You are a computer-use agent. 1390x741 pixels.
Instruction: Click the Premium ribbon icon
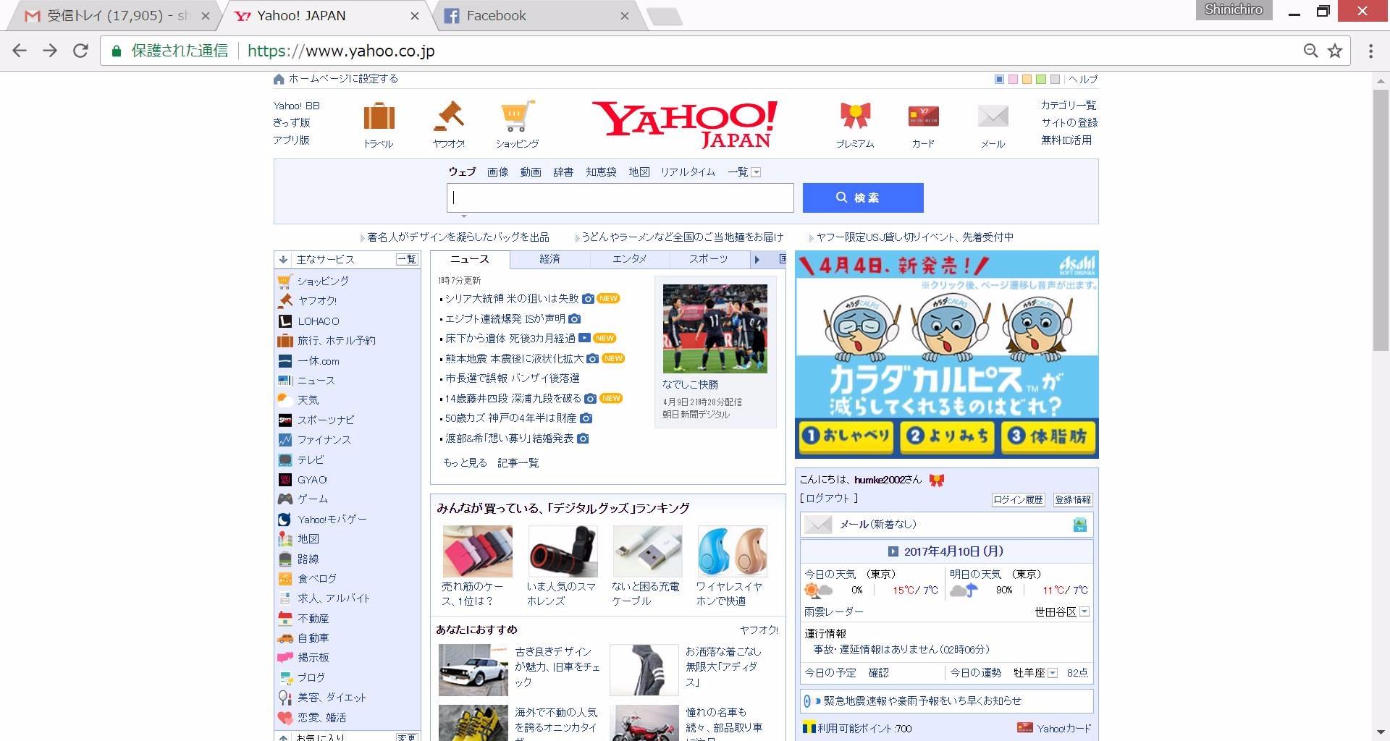tap(855, 116)
